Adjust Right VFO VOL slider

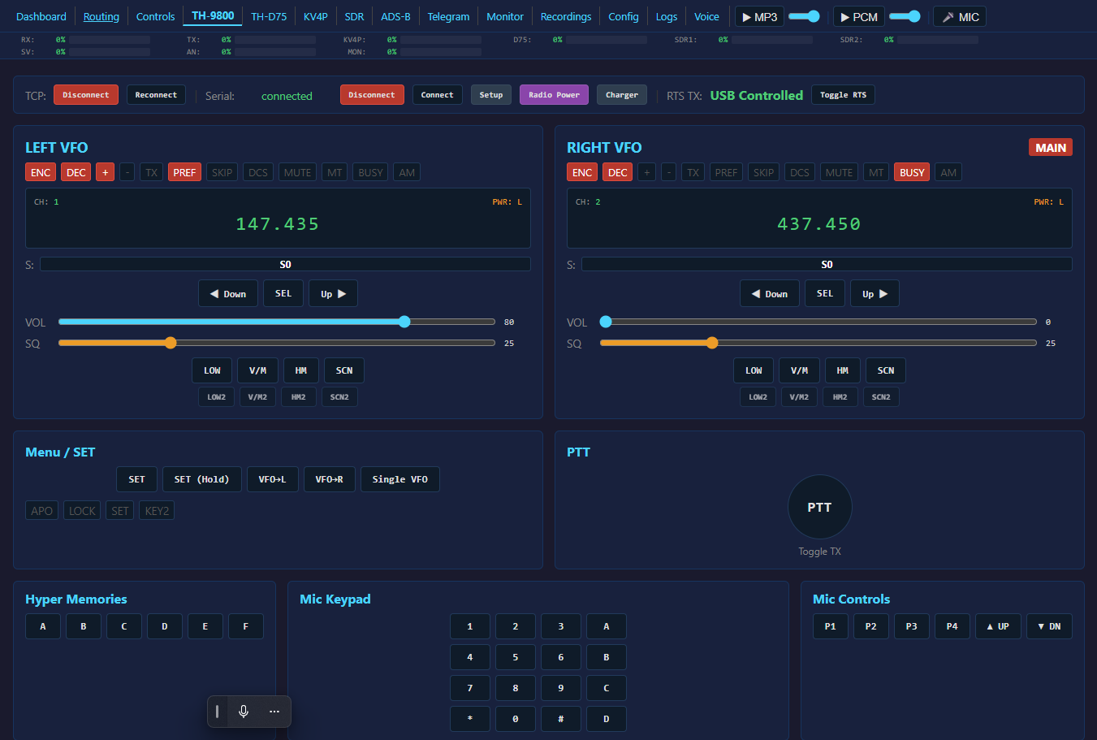coord(818,322)
